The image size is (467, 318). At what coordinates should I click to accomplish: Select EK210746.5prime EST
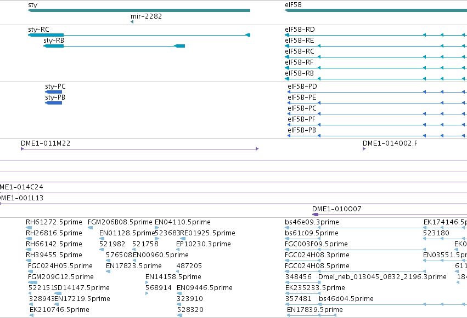pos(32,315)
